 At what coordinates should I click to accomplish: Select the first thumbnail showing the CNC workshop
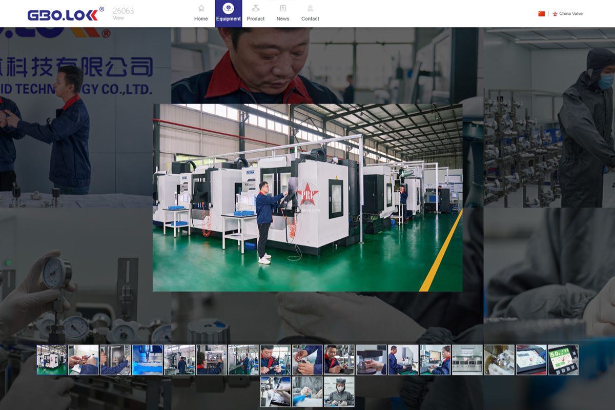click(52, 360)
